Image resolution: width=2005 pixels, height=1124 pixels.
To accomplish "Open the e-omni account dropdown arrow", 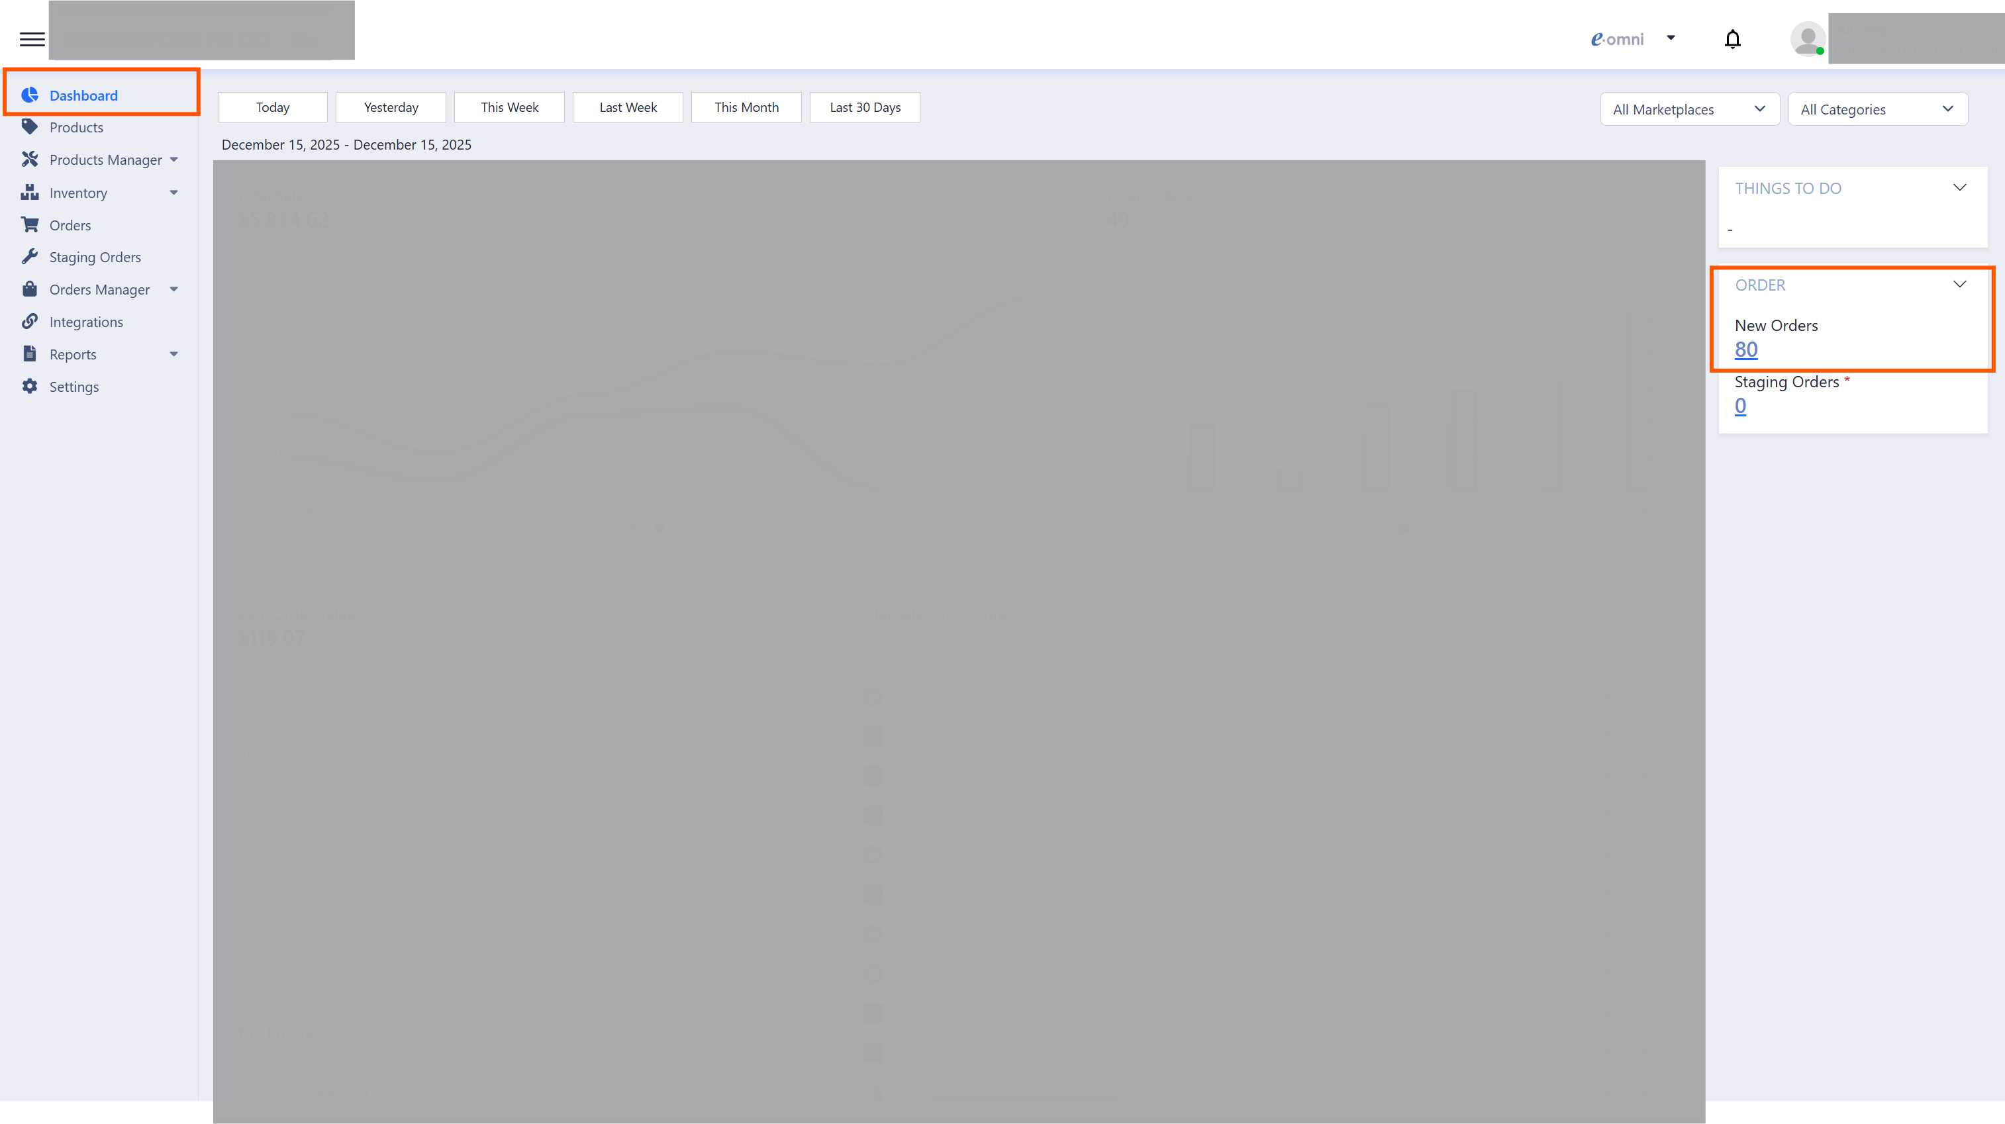I will click(x=1671, y=37).
